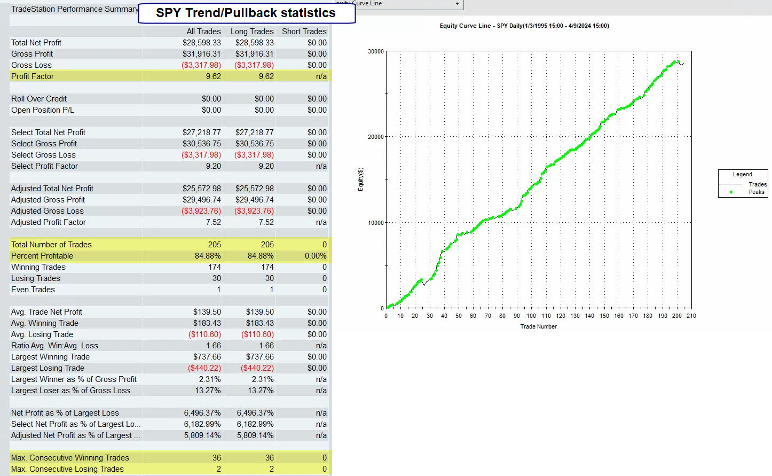772x476 pixels.
Task: Click the Trades entry in chart legend
Action: (x=758, y=184)
